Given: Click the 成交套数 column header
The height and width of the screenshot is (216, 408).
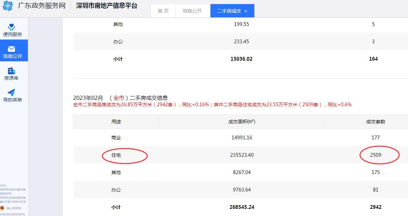Looking at the screenshot, I should pos(375,122).
